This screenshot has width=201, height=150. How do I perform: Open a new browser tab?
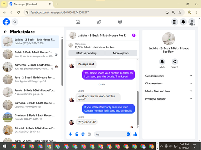coord(57,4)
